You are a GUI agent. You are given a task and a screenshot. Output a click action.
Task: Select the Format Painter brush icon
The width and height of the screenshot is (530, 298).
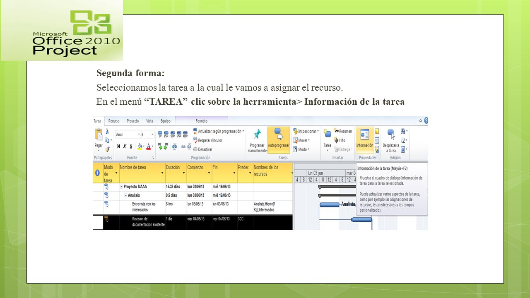107,149
